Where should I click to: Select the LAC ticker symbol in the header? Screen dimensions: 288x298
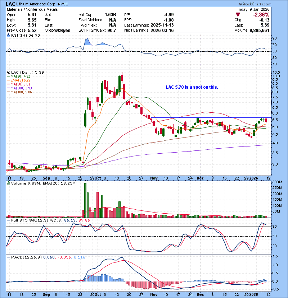point(10,4)
